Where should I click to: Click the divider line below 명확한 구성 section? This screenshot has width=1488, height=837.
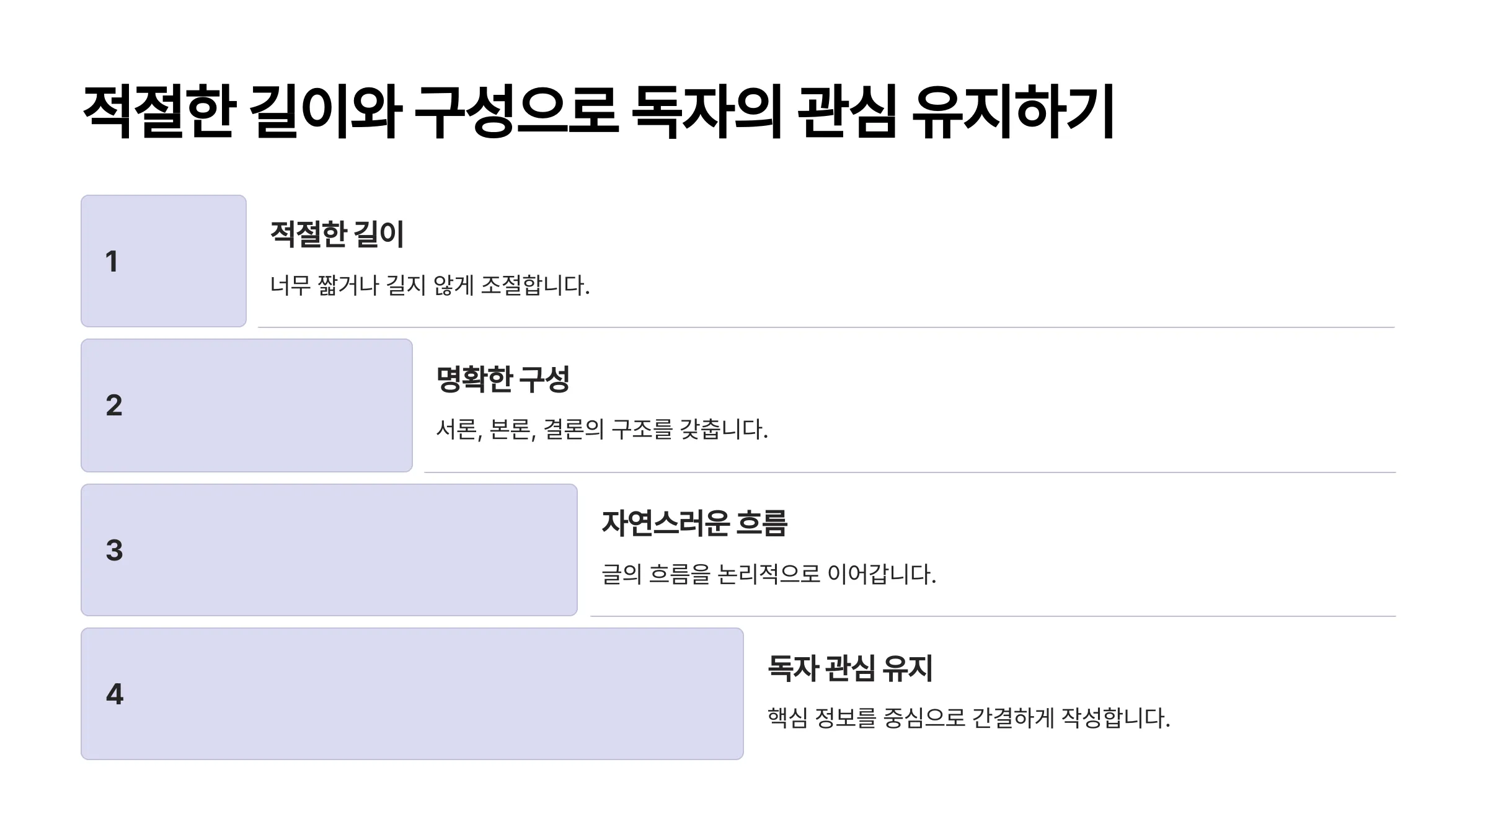(910, 472)
